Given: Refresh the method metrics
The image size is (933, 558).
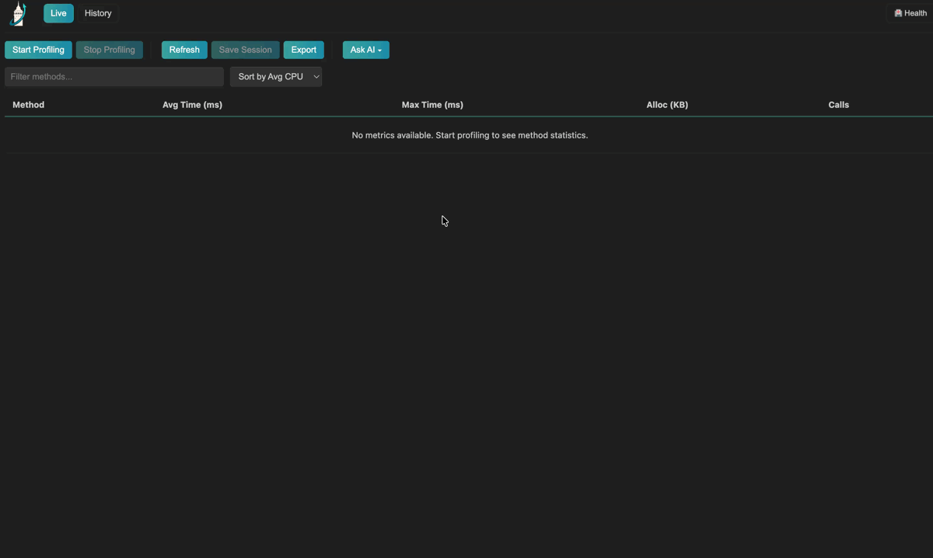Looking at the screenshot, I should click(x=184, y=49).
